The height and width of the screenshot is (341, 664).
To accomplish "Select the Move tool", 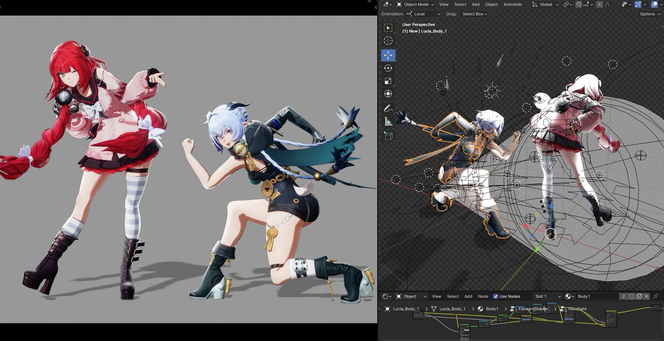I will point(388,55).
